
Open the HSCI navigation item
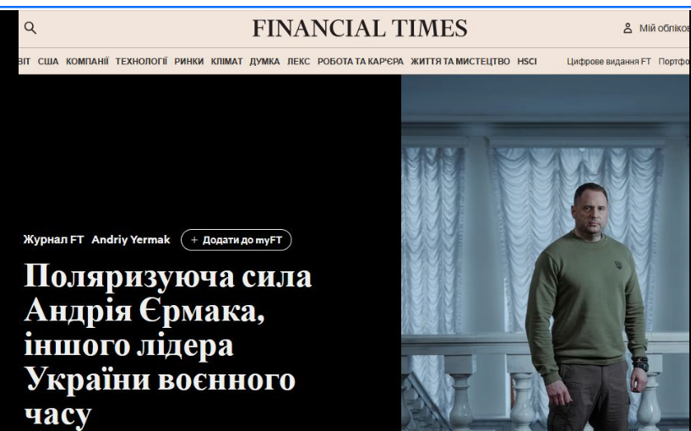point(526,61)
